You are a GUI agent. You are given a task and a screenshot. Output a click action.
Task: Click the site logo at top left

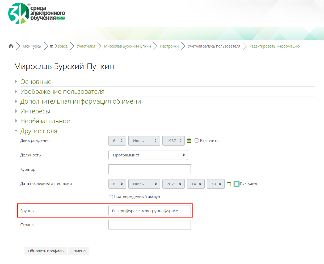click(36, 13)
